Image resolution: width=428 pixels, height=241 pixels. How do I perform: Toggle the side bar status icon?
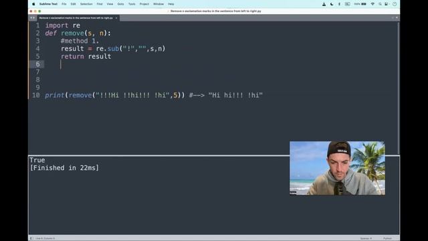(x=31, y=238)
